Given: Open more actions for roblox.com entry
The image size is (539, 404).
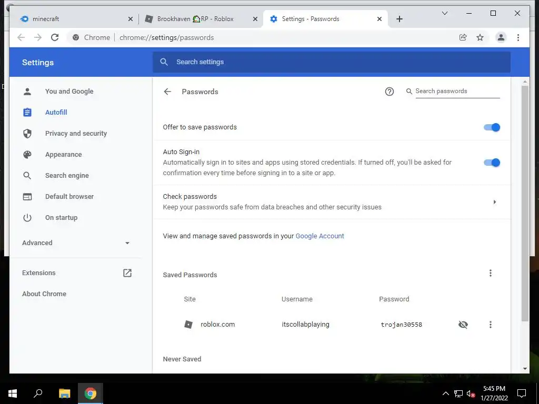Looking at the screenshot, I should pos(491,324).
